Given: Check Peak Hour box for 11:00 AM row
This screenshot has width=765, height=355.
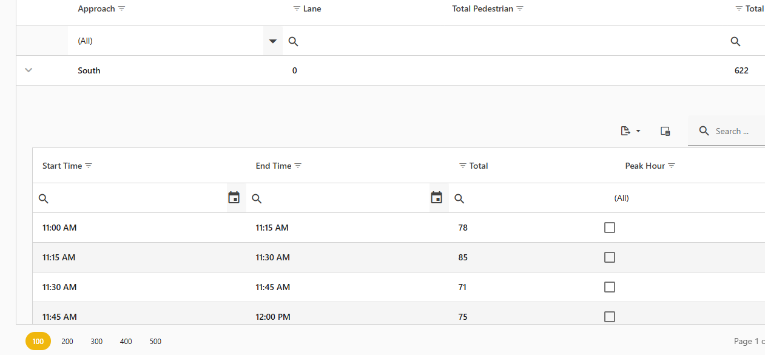Looking at the screenshot, I should click(610, 228).
